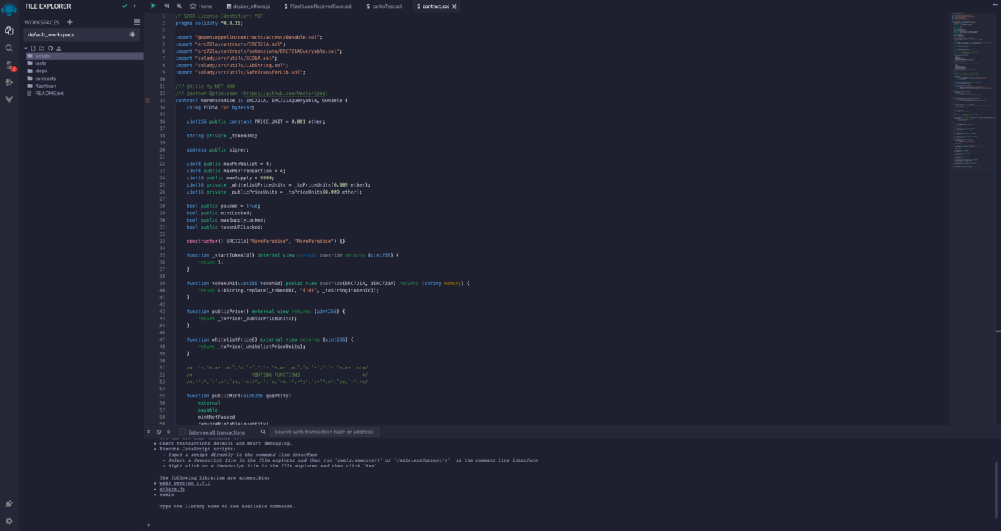Zoom out the editor font

point(167,6)
